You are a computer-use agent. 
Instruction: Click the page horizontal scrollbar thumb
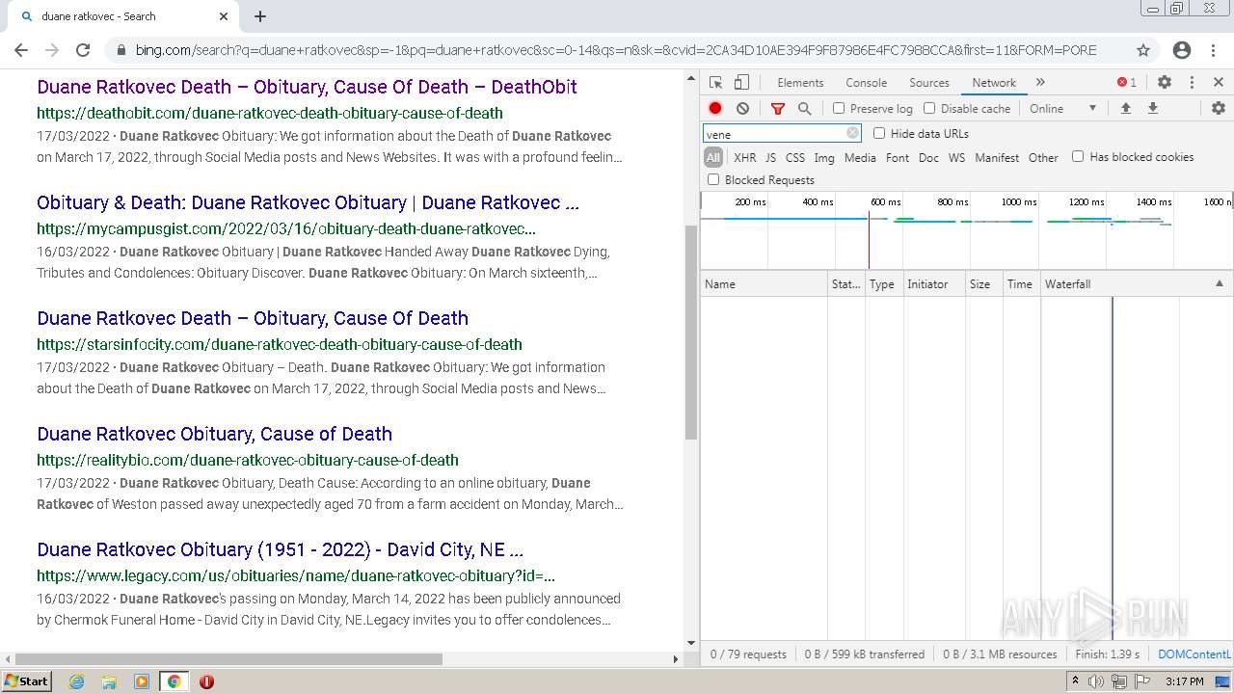228,659
